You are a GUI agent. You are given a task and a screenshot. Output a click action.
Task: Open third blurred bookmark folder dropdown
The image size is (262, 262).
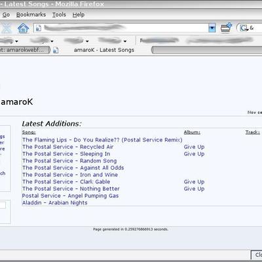87,41
